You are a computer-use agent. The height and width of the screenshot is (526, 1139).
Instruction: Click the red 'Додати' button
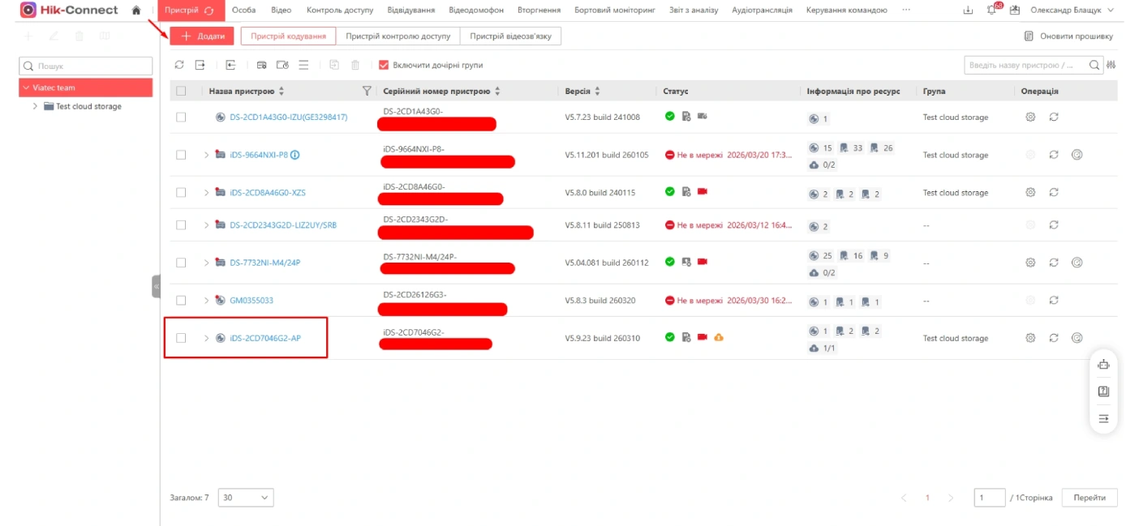point(202,36)
